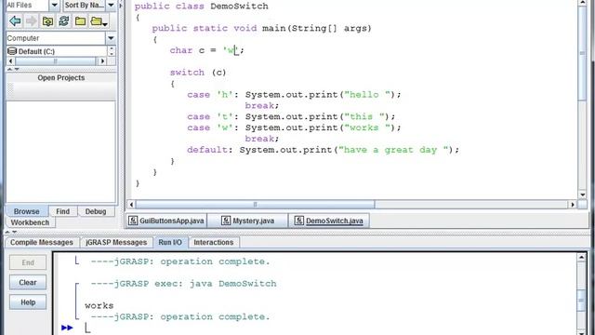The image size is (595, 335).
Task: Click drive list horizontal scrollbar thumb
Action: 56,60
